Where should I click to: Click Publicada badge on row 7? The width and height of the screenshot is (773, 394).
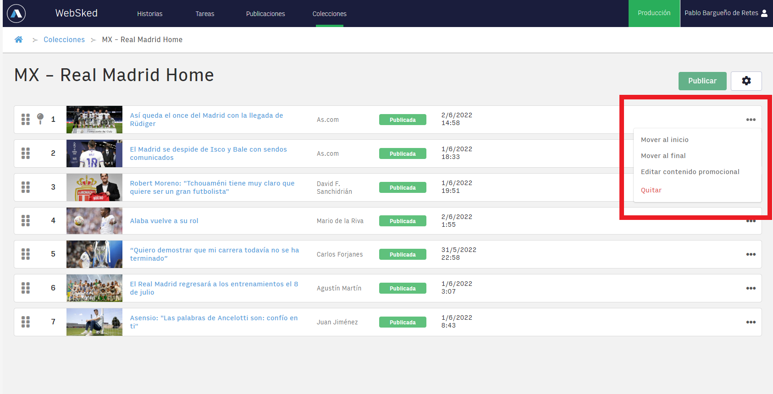tap(403, 322)
